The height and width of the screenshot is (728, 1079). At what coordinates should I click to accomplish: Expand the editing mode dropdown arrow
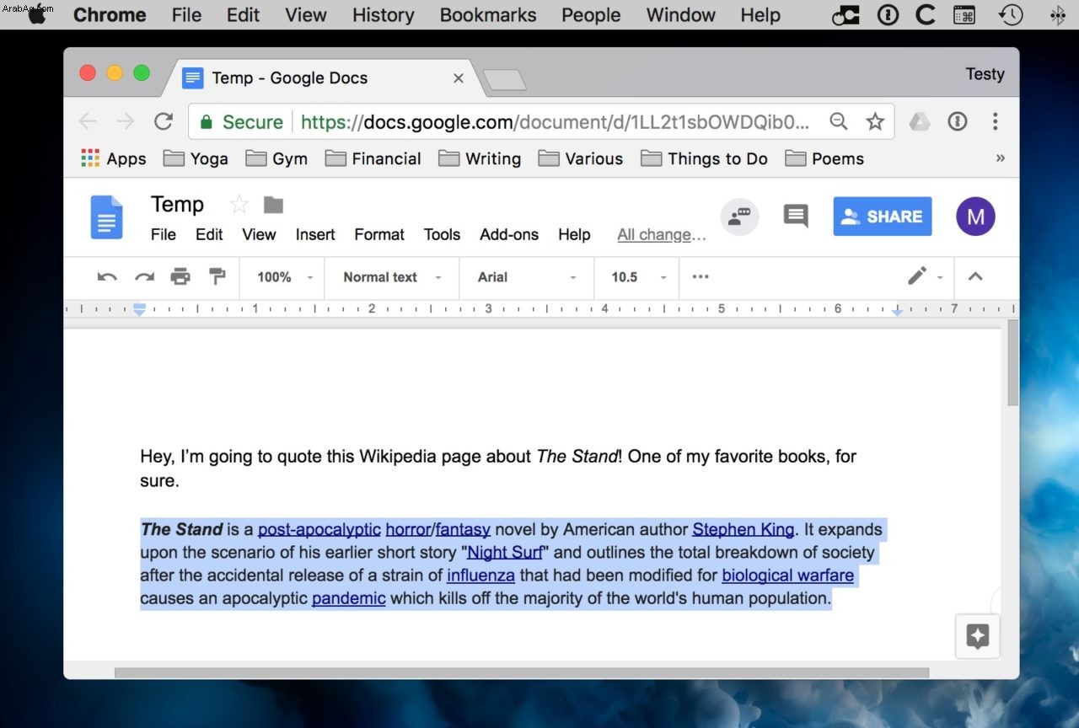940,277
